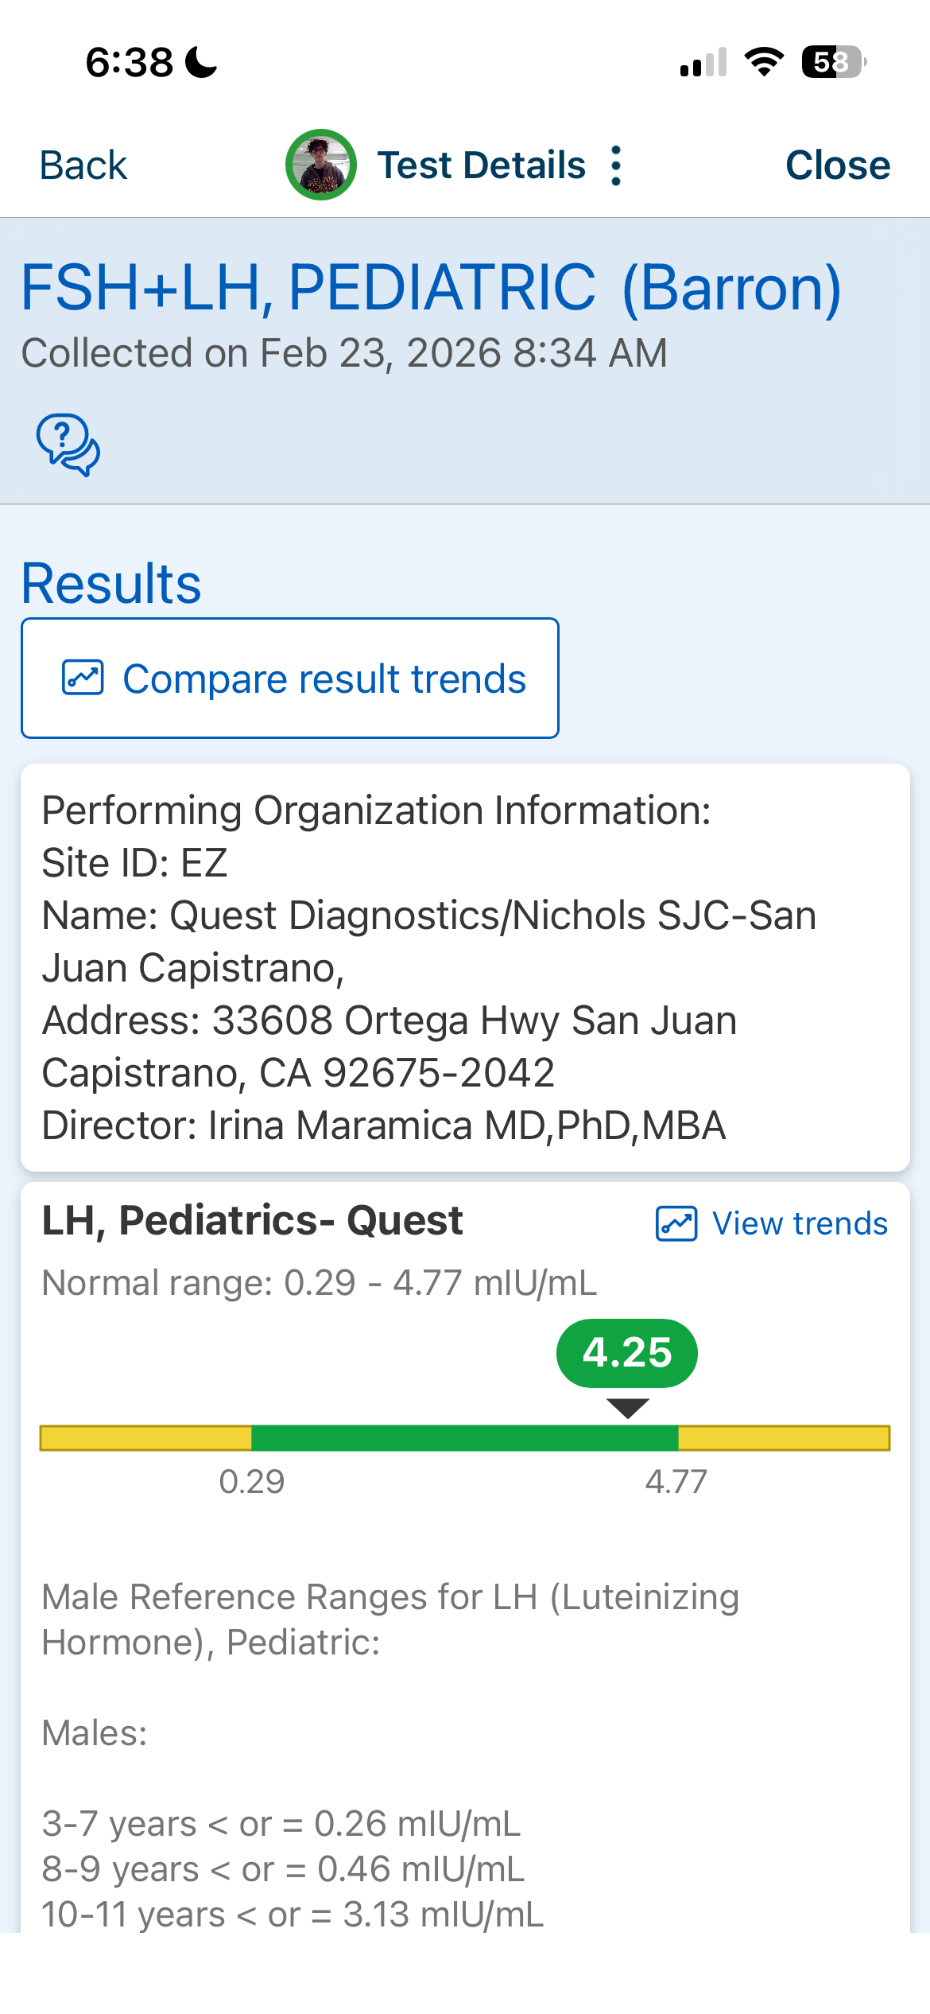The width and height of the screenshot is (930, 2014).
Task: Tap the Test Details header title
Action: (481, 165)
